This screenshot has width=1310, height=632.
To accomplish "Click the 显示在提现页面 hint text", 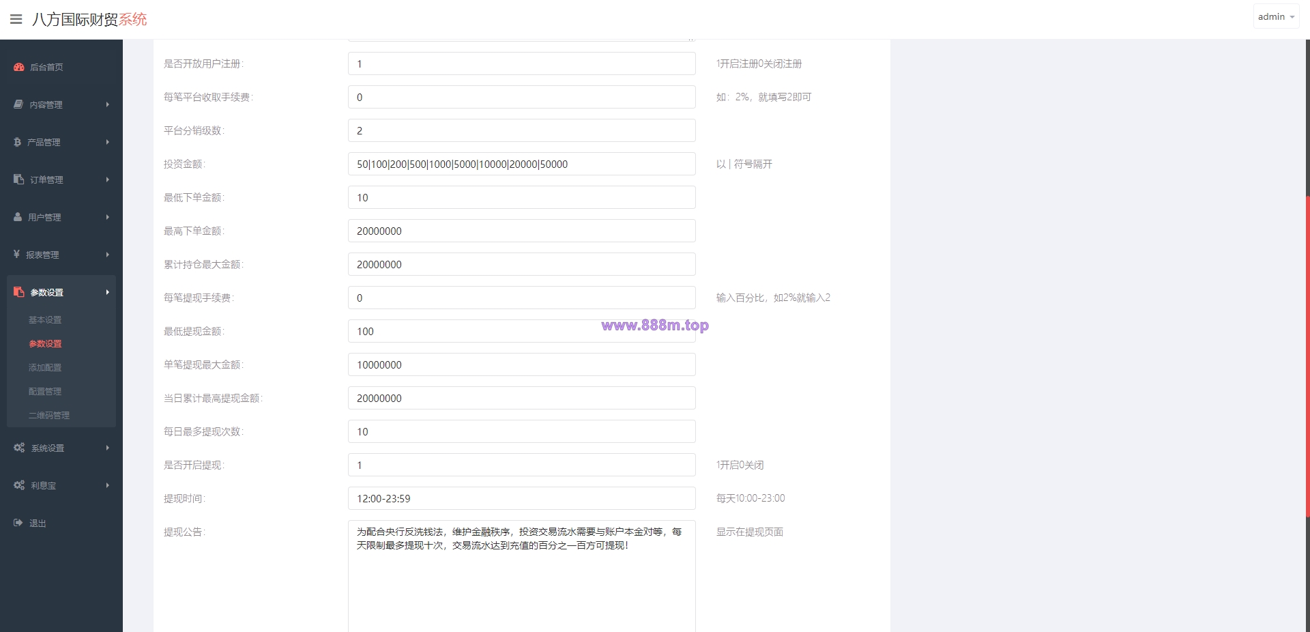I will coord(750,532).
